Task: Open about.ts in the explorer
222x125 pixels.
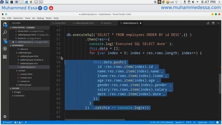Action: 24,49
